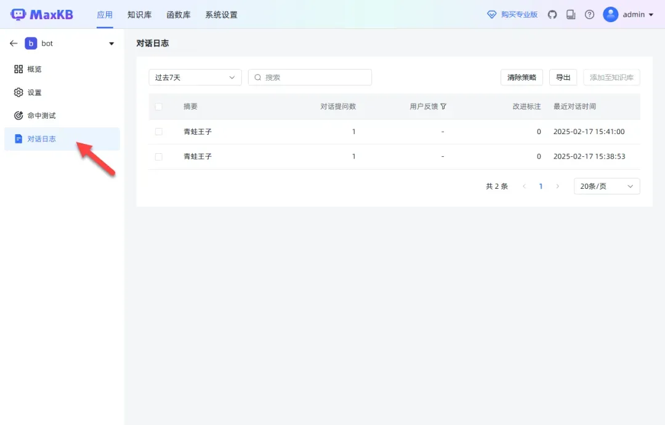Click the MaxKB logo
This screenshot has width=665, height=425.
click(x=42, y=14)
